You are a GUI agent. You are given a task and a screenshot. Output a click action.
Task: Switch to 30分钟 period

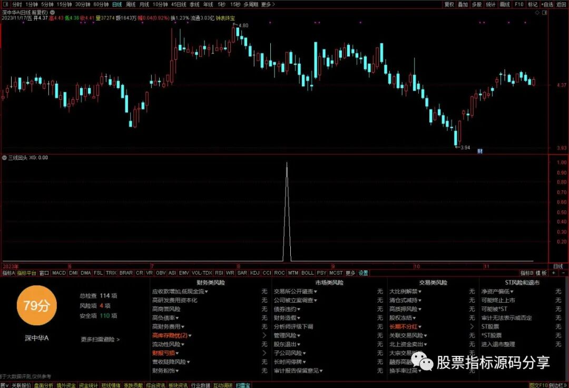coord(82,4)
